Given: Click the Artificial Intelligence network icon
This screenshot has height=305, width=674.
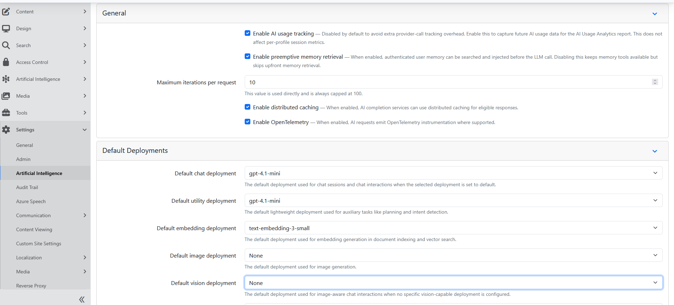Looking at the screenshot, I should tap(6, 79).
